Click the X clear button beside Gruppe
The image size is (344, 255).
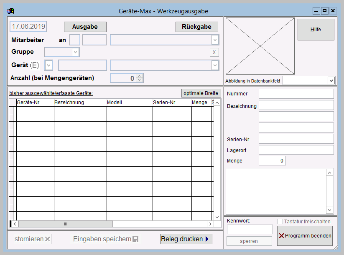[x=214, y=52]
